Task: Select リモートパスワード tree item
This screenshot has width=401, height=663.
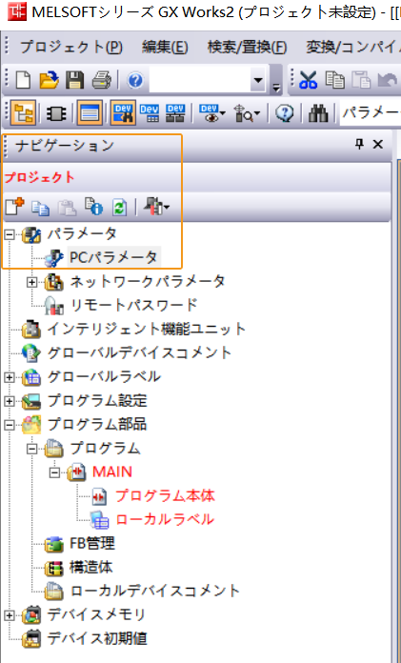Action: 133,305
